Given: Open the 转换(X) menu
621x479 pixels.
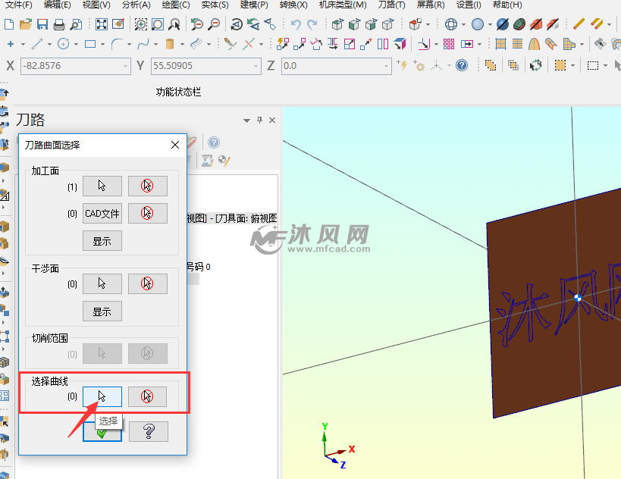Looking at the screenshot, I should tap(293, 5).
